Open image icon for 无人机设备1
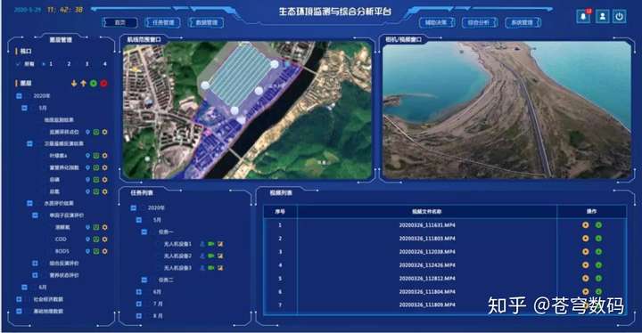The width and height of the screenshot is (642, 333). (x=220, y=244)
